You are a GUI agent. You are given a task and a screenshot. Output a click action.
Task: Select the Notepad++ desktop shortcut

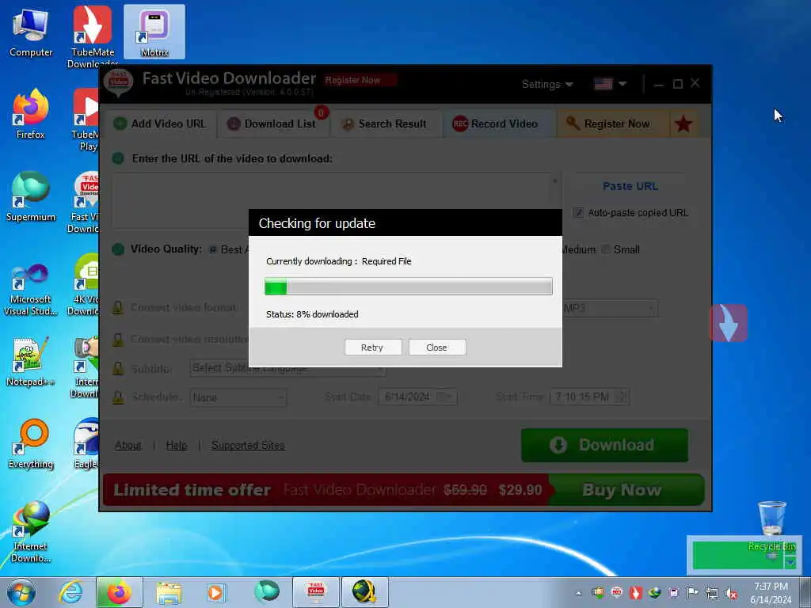pos(31,361)
